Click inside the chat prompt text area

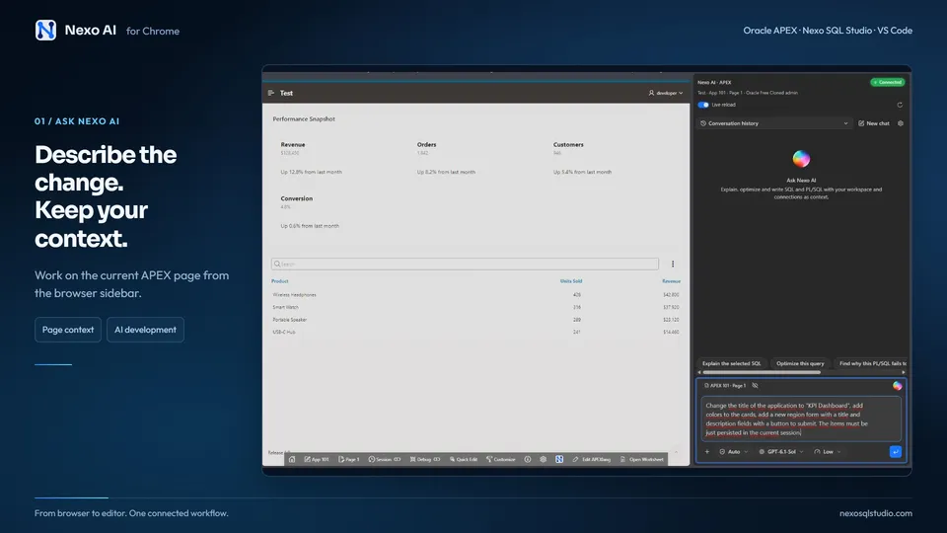pyautogui.click(x=801, y=419)
